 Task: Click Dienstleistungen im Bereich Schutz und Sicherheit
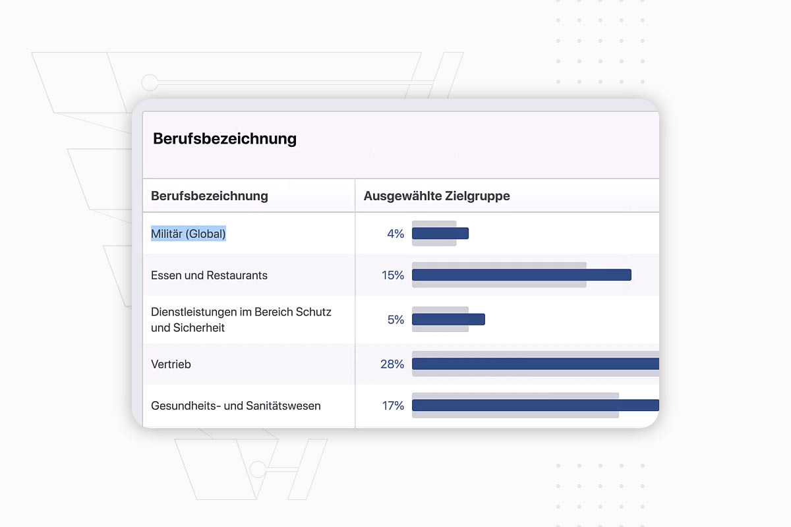pos(241,319)
